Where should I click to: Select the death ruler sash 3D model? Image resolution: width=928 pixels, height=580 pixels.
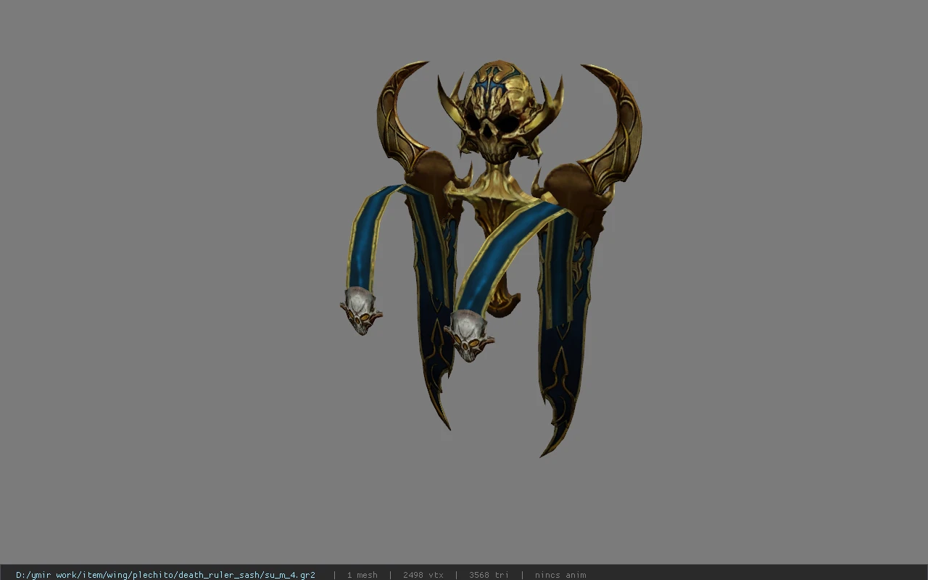[x=491, y=258]
